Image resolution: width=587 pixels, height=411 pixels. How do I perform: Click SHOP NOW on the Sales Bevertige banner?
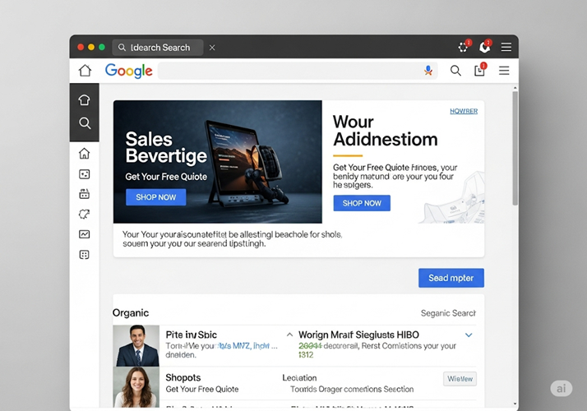(155, 197)
